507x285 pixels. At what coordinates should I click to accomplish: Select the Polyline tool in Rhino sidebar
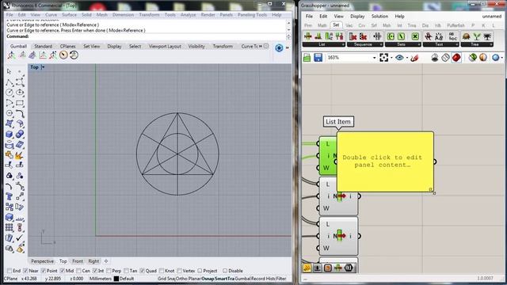(x=9, y=82)
